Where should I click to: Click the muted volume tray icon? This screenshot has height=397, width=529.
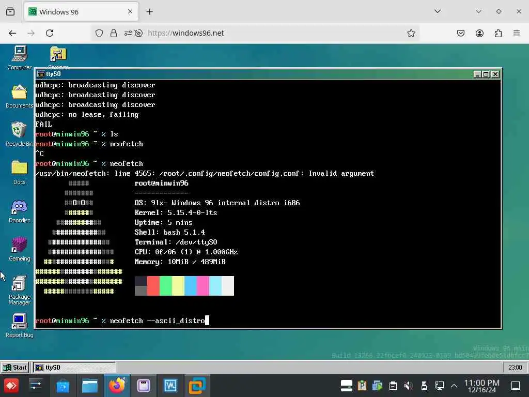click(408, 386)
